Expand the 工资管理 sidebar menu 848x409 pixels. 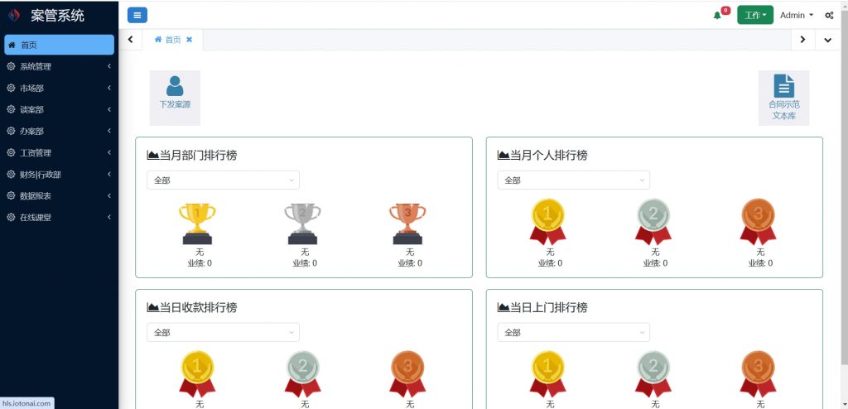coord(59,153)
